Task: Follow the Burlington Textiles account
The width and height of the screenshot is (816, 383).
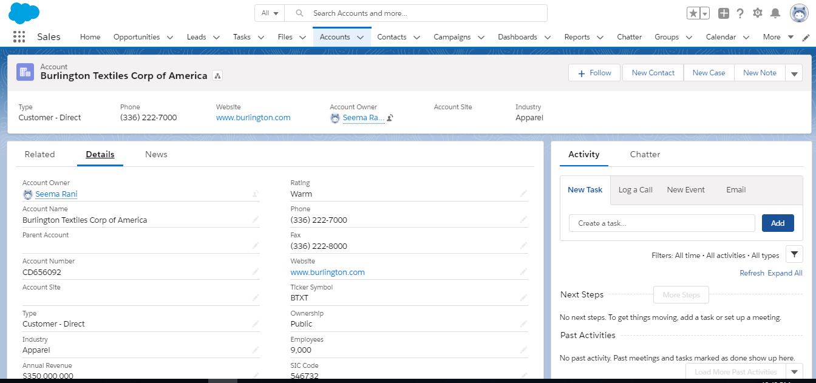Action: [x=593, y=72]
